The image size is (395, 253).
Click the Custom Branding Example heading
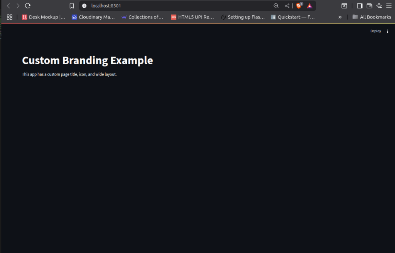(x=88, y=60)
